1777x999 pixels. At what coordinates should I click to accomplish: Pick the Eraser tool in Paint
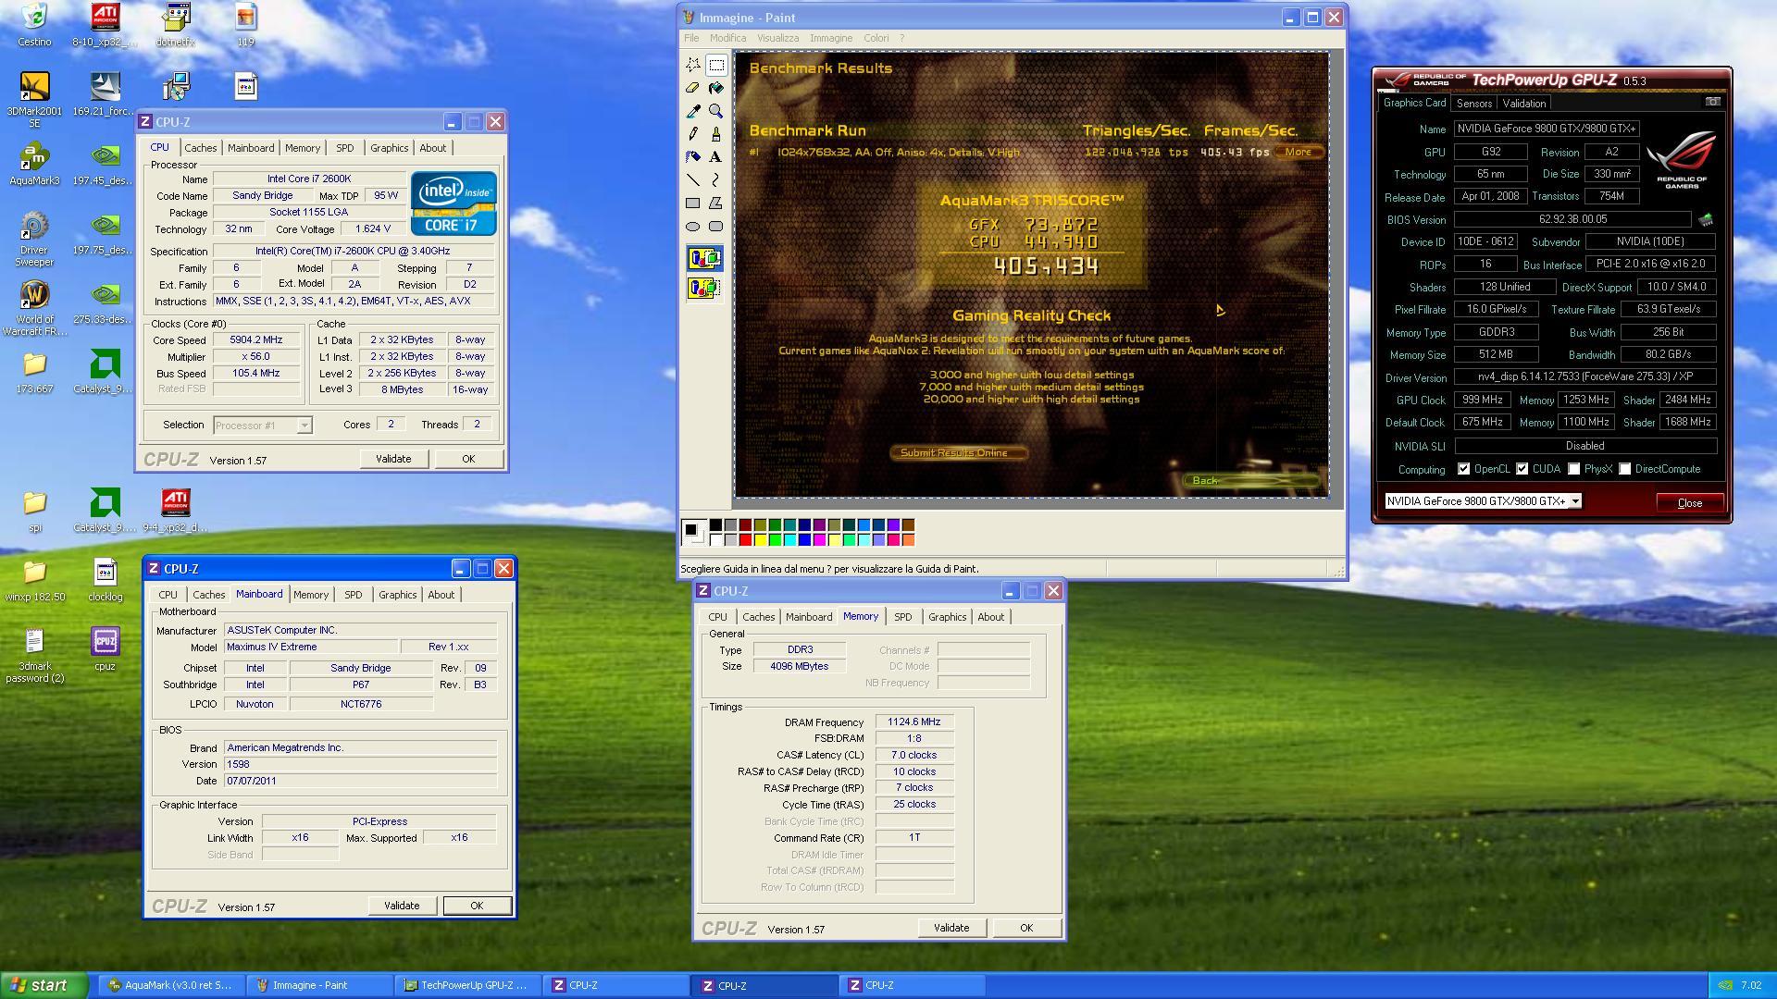693,88
